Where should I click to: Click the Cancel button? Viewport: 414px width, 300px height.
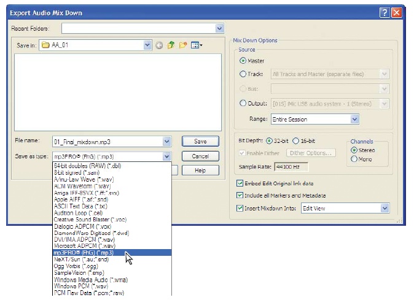point(200,156)
